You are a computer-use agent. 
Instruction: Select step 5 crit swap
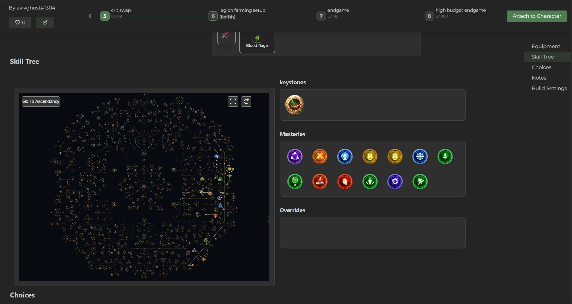(x=105, y=16)
